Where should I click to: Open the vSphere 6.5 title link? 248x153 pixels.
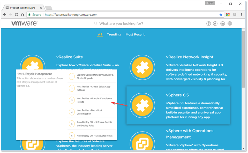(177, 95)
